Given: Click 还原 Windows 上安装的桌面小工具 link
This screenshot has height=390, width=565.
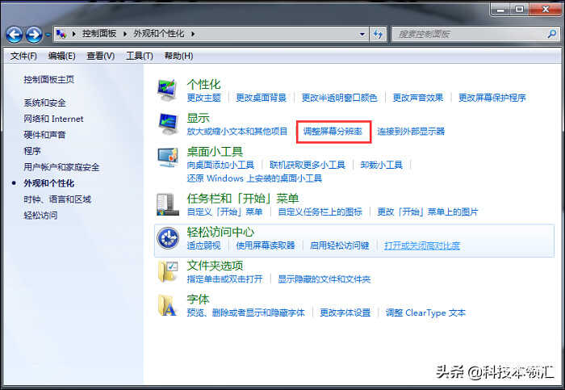Looking at the screenshot, I should (x=254, y=178).
